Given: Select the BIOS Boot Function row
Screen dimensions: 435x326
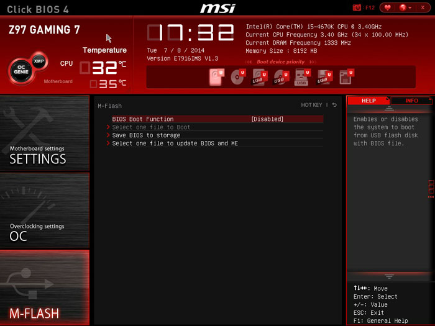Looking at the screenshot, I should [217, 119].
